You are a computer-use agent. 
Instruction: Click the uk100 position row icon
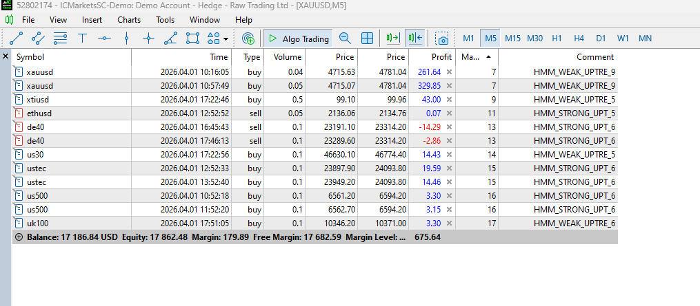(x=19, y=223)
